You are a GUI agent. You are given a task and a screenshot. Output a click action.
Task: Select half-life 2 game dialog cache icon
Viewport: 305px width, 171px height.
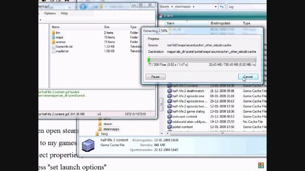(x=170, y=112)
